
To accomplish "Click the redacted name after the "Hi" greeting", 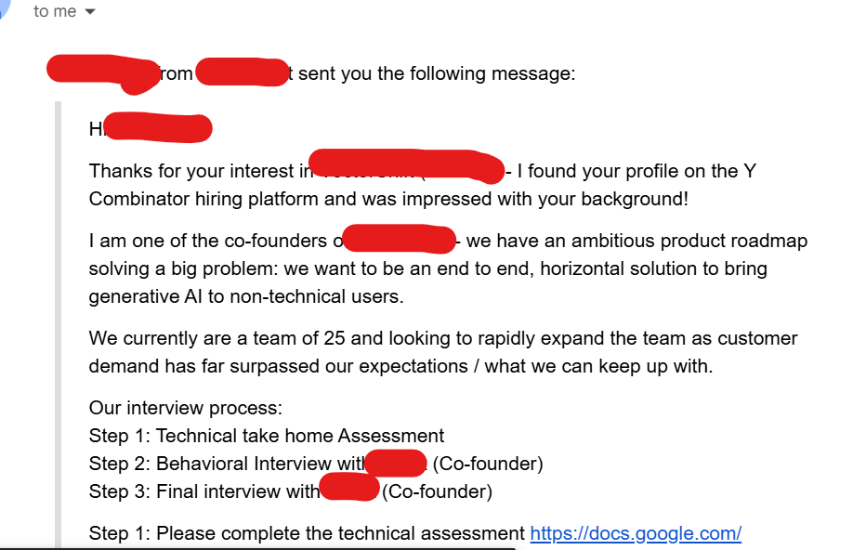I will click(x=158, y=128).
